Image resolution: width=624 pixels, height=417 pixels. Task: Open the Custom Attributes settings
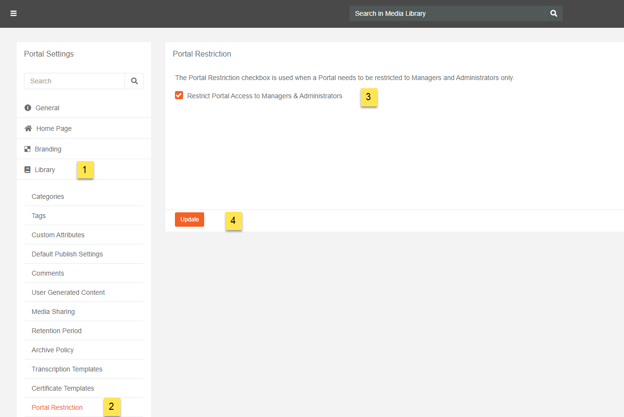tap(58, 235)
